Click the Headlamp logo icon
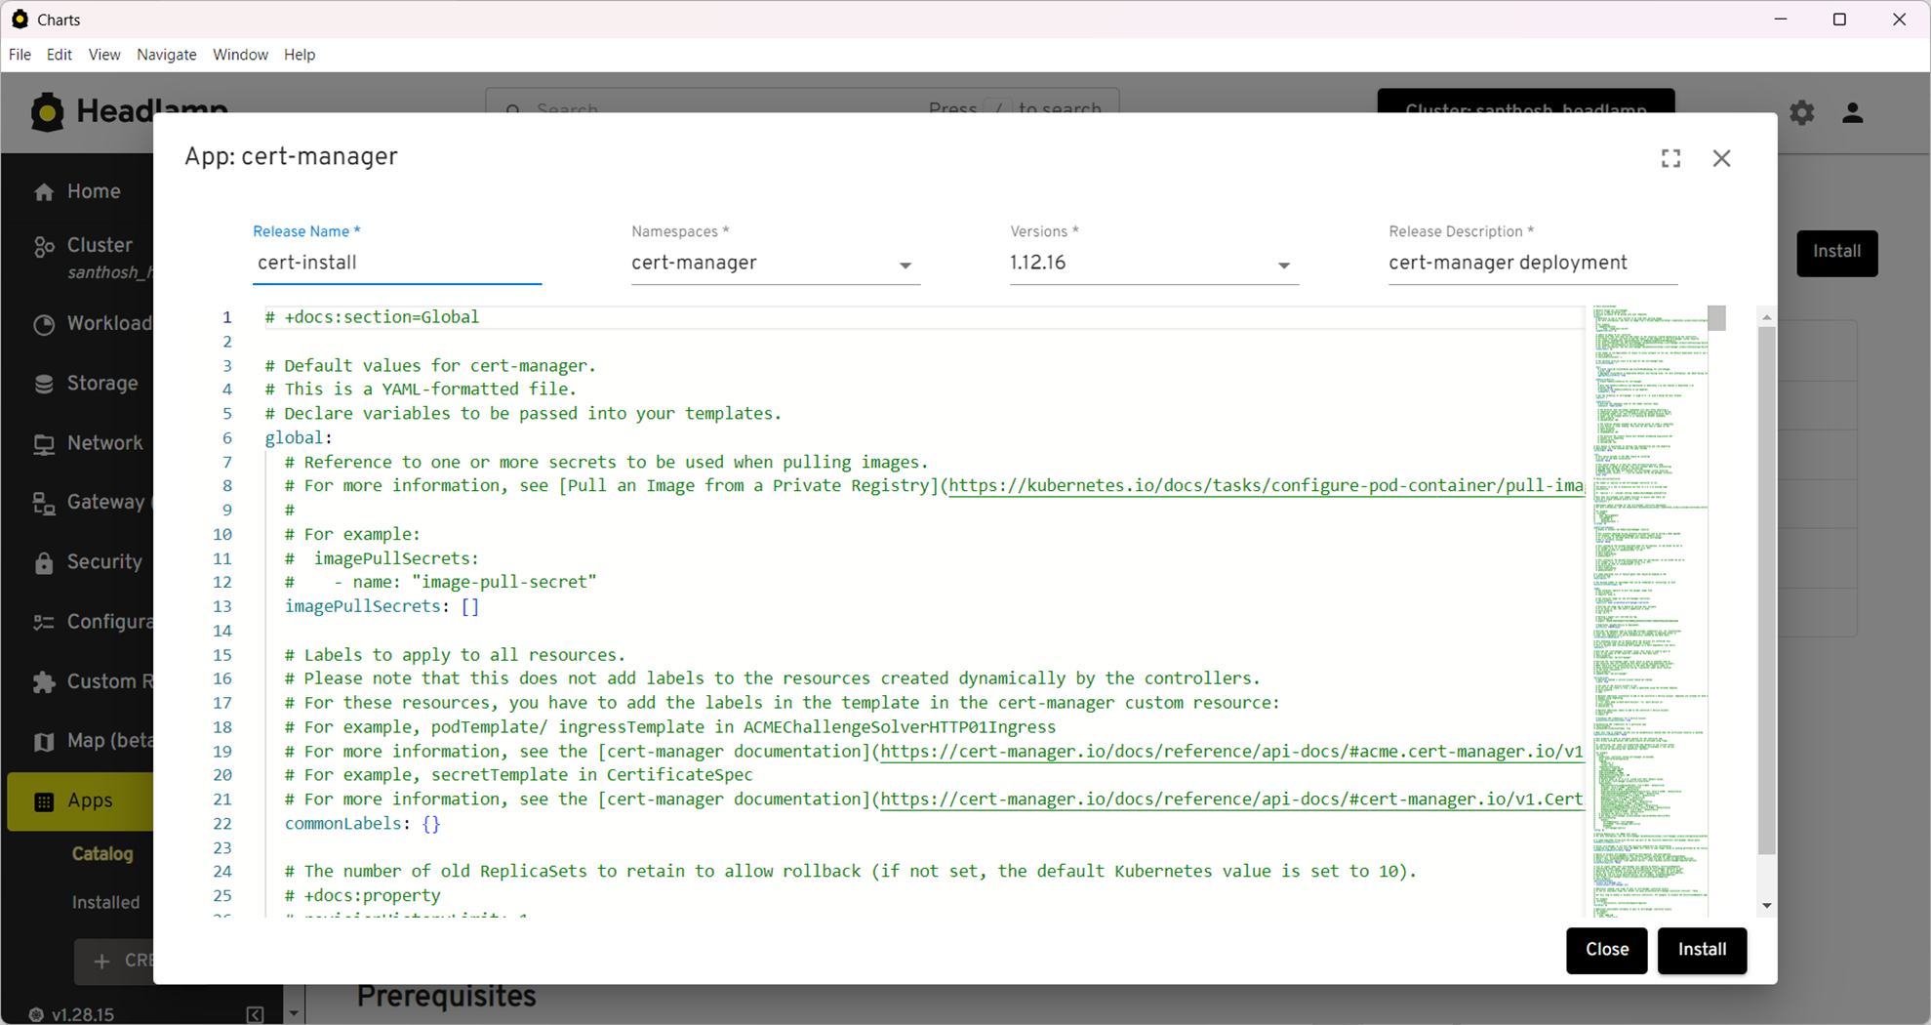1931x1025 pixels. pos(47,112)
